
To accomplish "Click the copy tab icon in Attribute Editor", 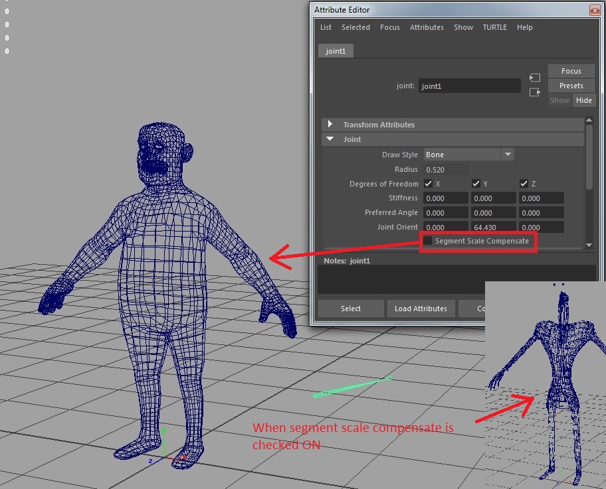I will [x=535, y=93].
